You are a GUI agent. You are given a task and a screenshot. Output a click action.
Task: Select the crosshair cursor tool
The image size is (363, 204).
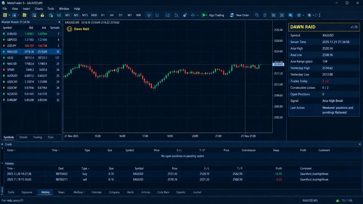point(149,15)
